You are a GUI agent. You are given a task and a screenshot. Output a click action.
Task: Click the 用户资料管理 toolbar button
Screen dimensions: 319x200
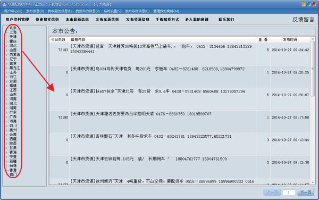(x=18, y=20)
